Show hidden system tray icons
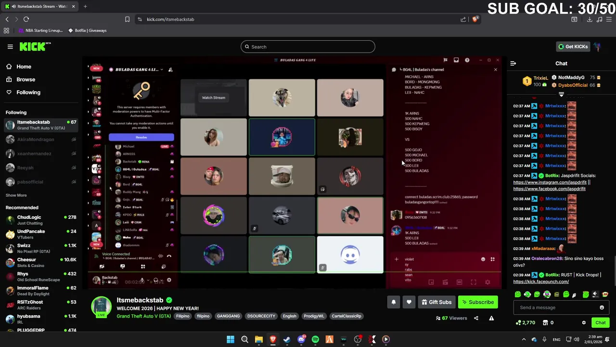Viewport: 616px width, 347px height. (524, 339)
